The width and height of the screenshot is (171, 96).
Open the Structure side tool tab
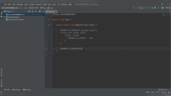coord(1,72)
